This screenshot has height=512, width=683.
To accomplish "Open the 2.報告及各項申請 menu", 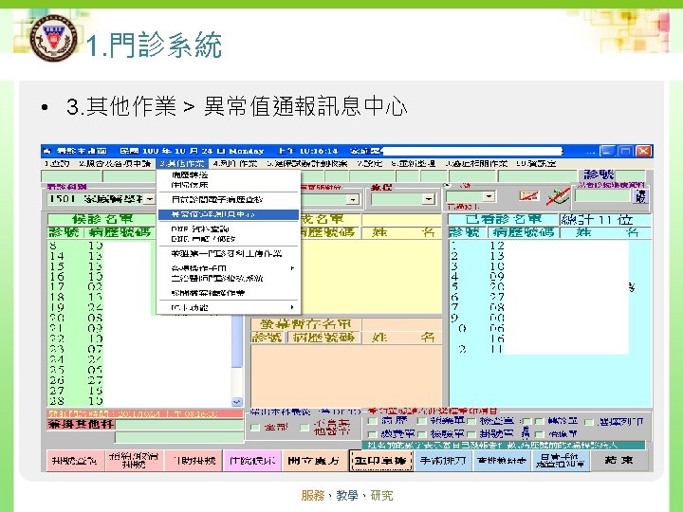I will coord(115,164).
